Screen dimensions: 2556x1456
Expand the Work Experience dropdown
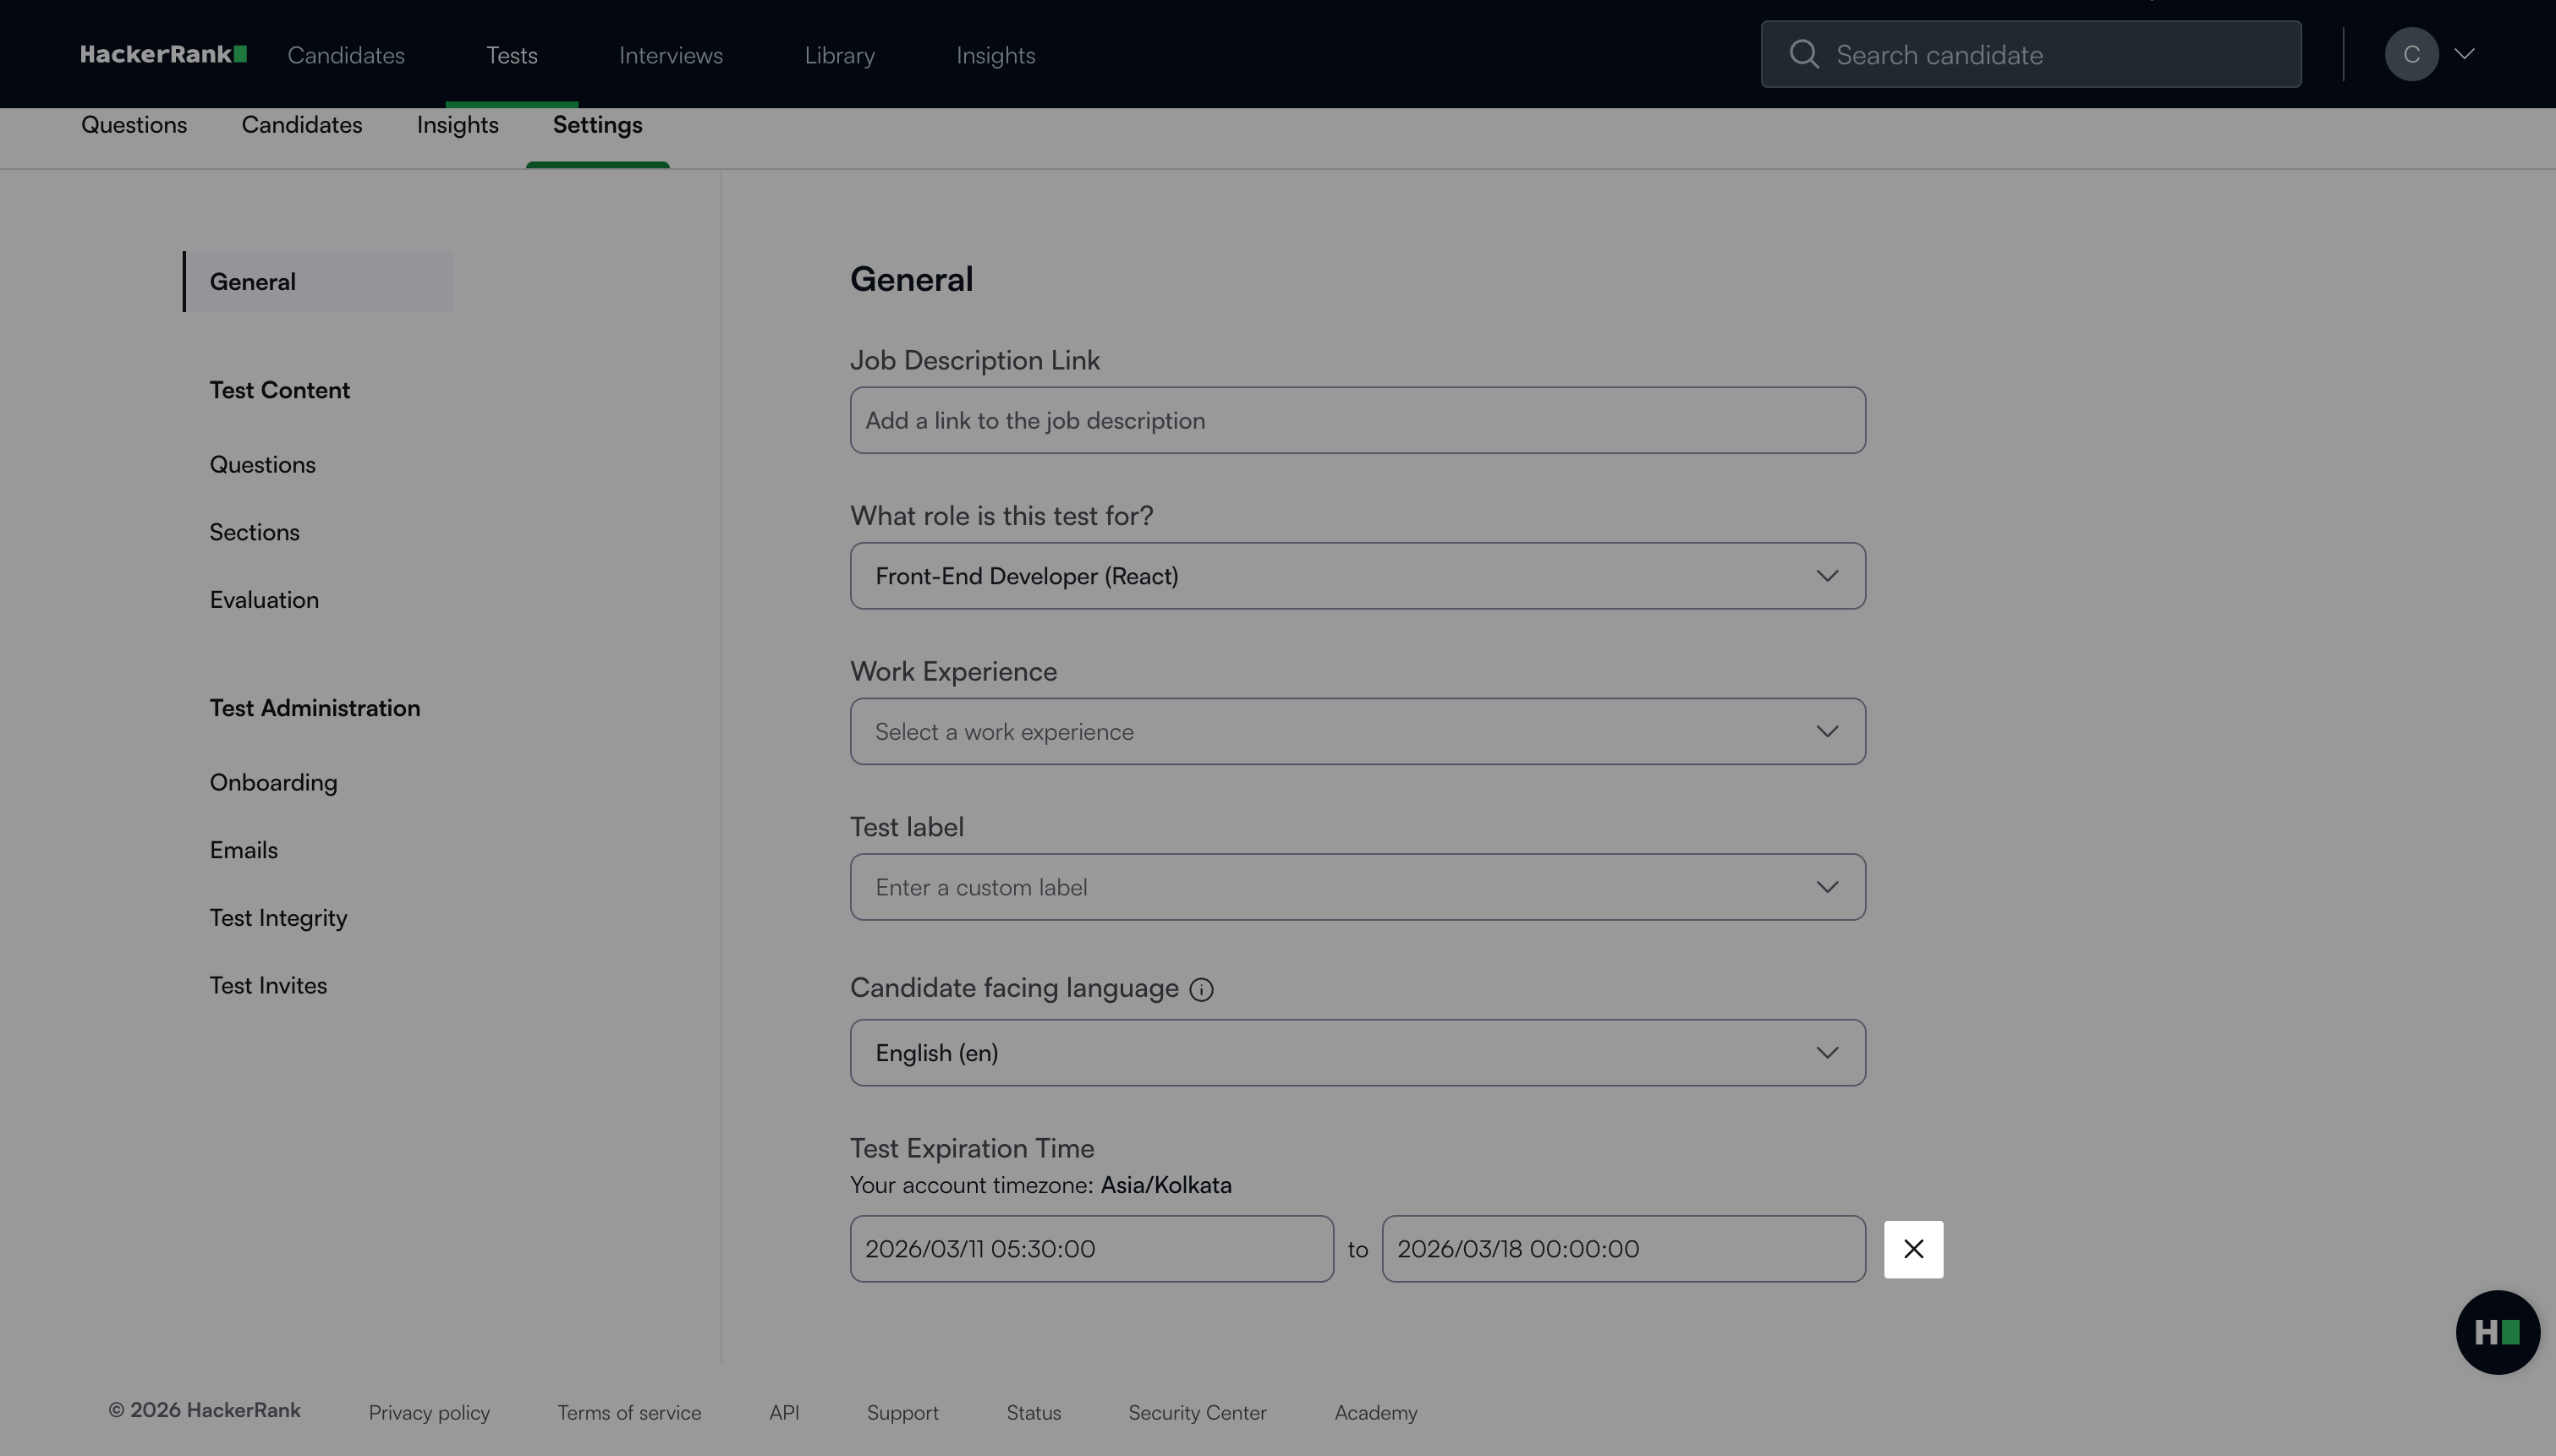coord(1356,732)
